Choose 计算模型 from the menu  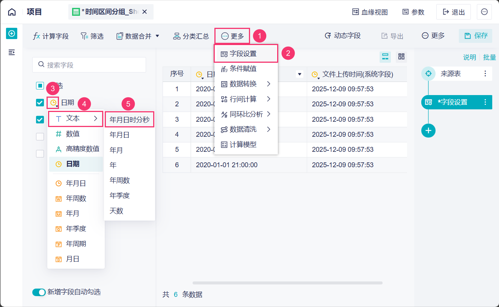pos(246,144)
